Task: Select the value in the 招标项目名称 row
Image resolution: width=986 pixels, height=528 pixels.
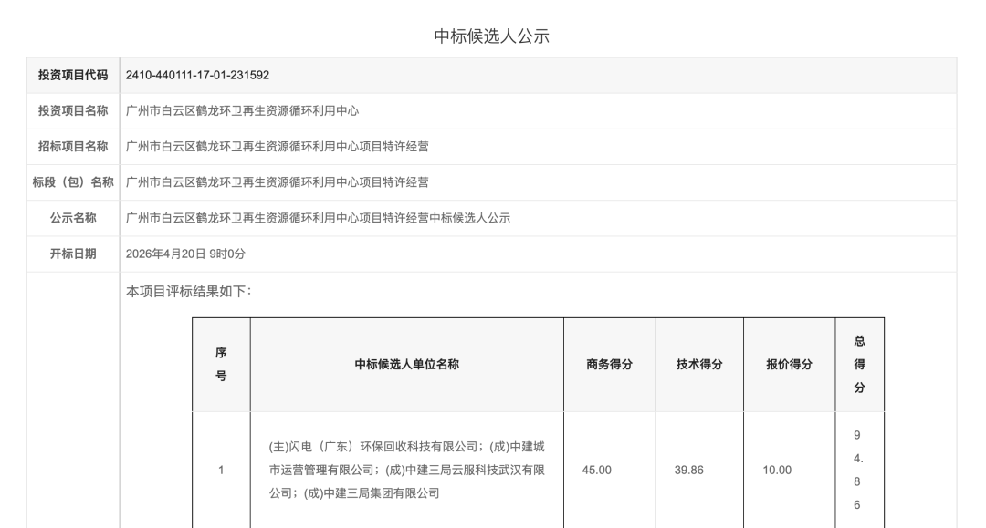Action: [277, 146]
